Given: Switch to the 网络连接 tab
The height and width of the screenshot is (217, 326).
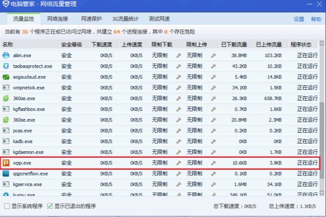Looking at the screenshot, I should click(58, 19).
